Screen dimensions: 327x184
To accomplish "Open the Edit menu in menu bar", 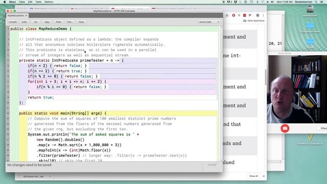I will point(30,2).
